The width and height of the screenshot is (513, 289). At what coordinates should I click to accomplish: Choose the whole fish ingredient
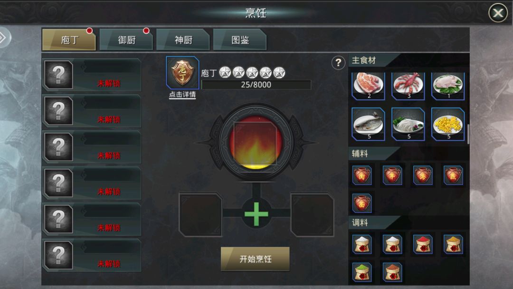[369, 124]
